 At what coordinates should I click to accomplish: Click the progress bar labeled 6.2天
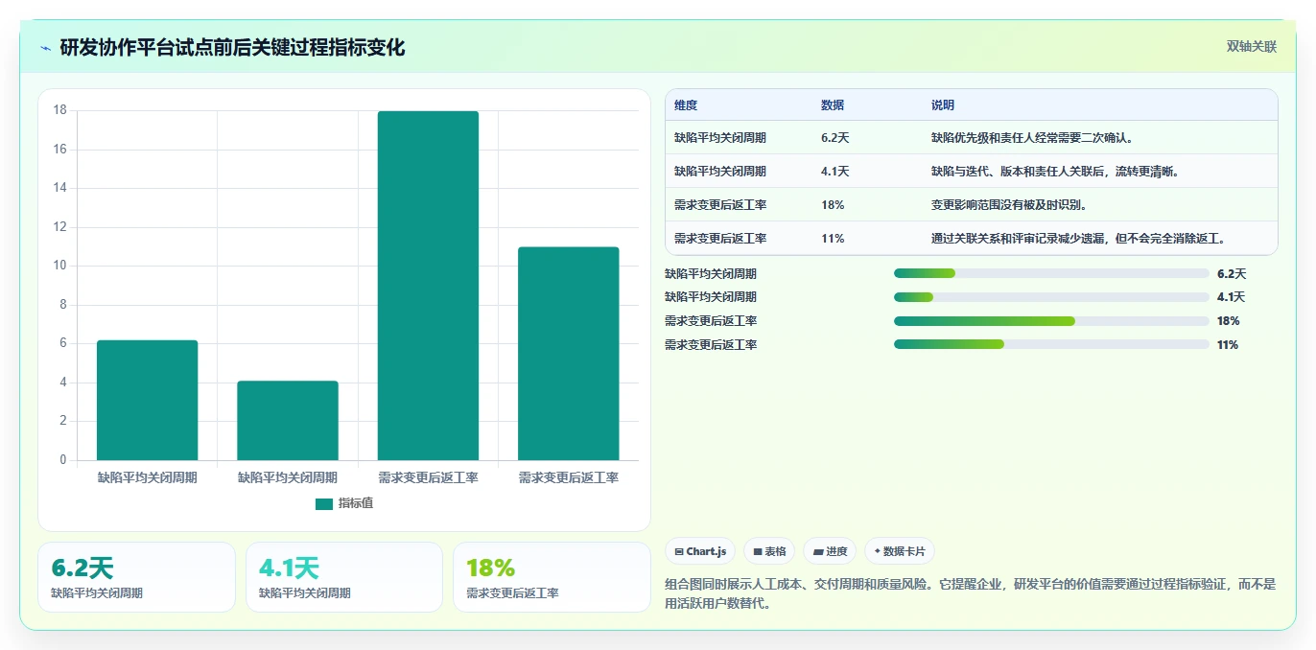pos(1051,273)
